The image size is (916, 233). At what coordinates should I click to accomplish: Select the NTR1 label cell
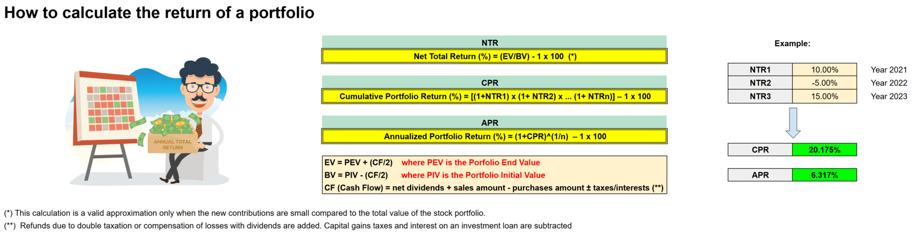[760, 70]
